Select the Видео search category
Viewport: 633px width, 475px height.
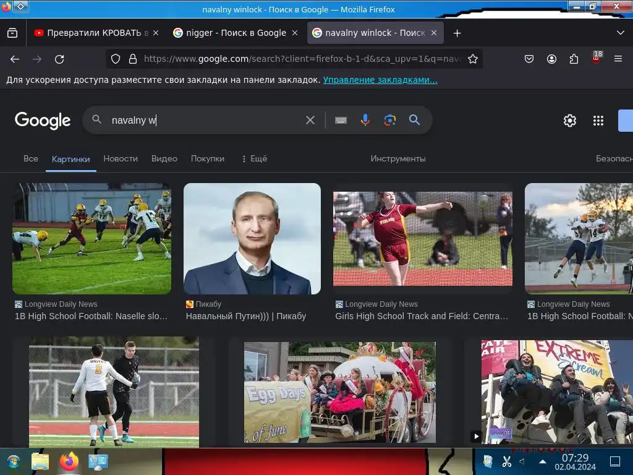coord(164,158)
